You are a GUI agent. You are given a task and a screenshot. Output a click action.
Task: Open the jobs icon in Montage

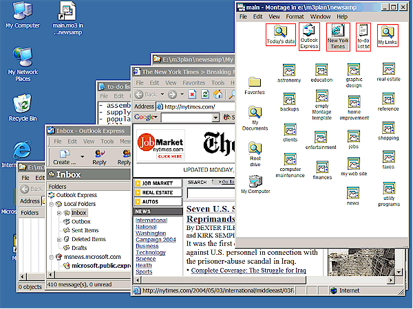point(354,139)
